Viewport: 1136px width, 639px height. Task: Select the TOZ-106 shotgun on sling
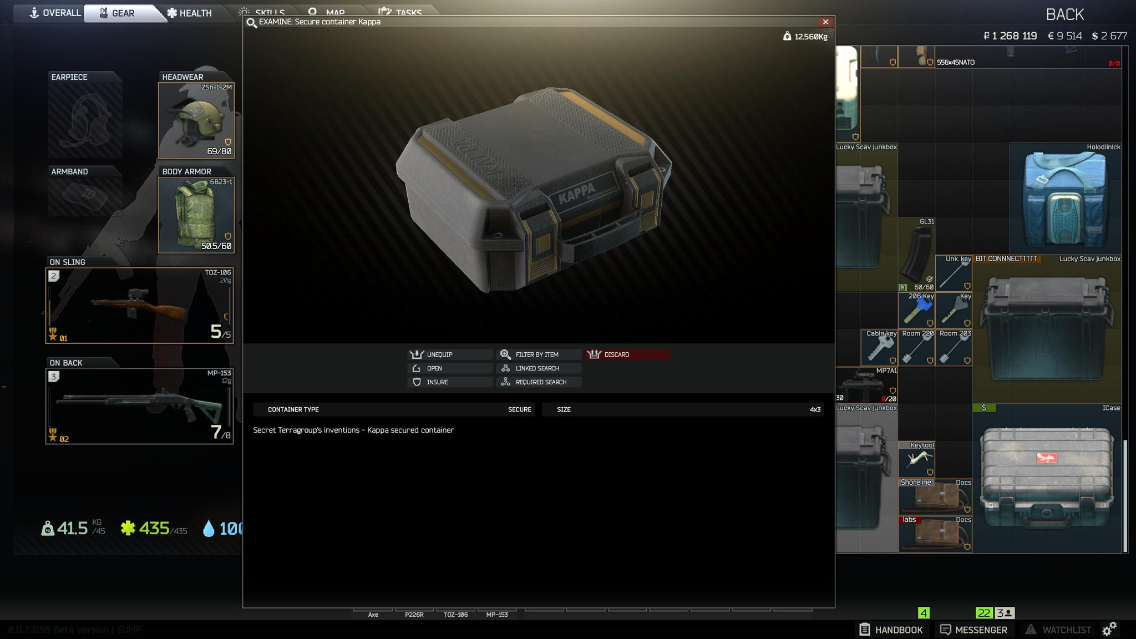pyautogui.click(x=140, y=306)
